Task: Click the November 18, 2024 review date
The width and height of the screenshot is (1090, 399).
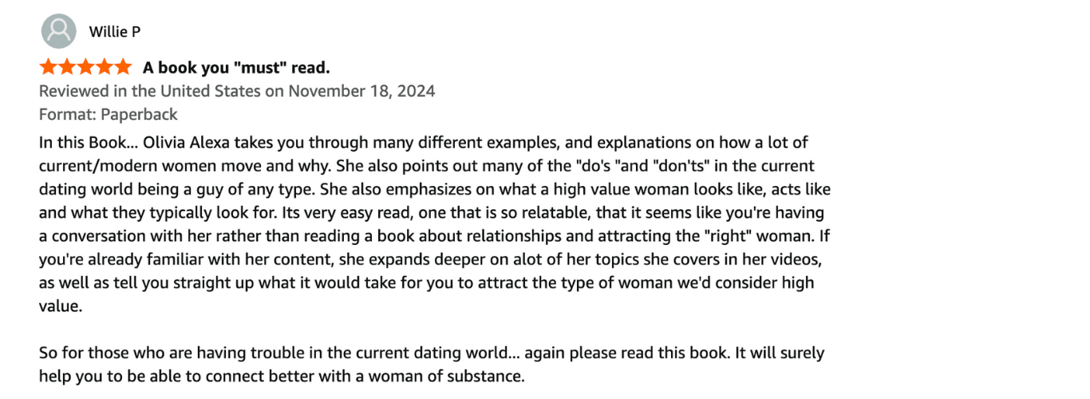Action: (361, 91)
